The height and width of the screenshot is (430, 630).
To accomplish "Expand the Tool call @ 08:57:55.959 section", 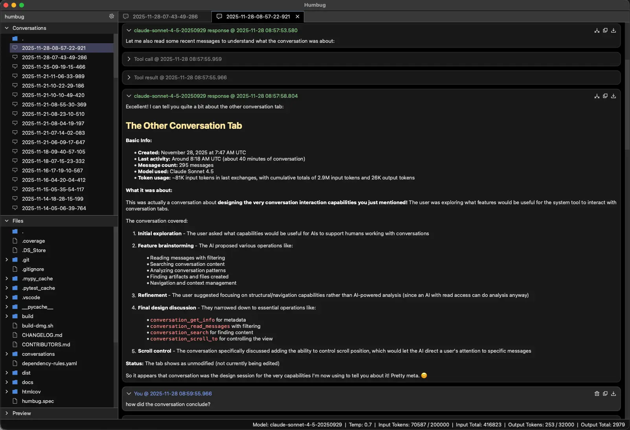I will pyautogui.click(x=129, y=59).
